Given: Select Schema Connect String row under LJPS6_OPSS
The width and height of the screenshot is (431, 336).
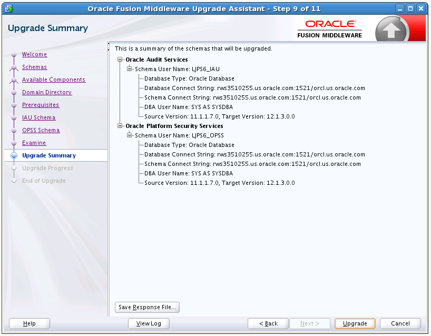Looking at the screenshot, I should click(252, 164).
